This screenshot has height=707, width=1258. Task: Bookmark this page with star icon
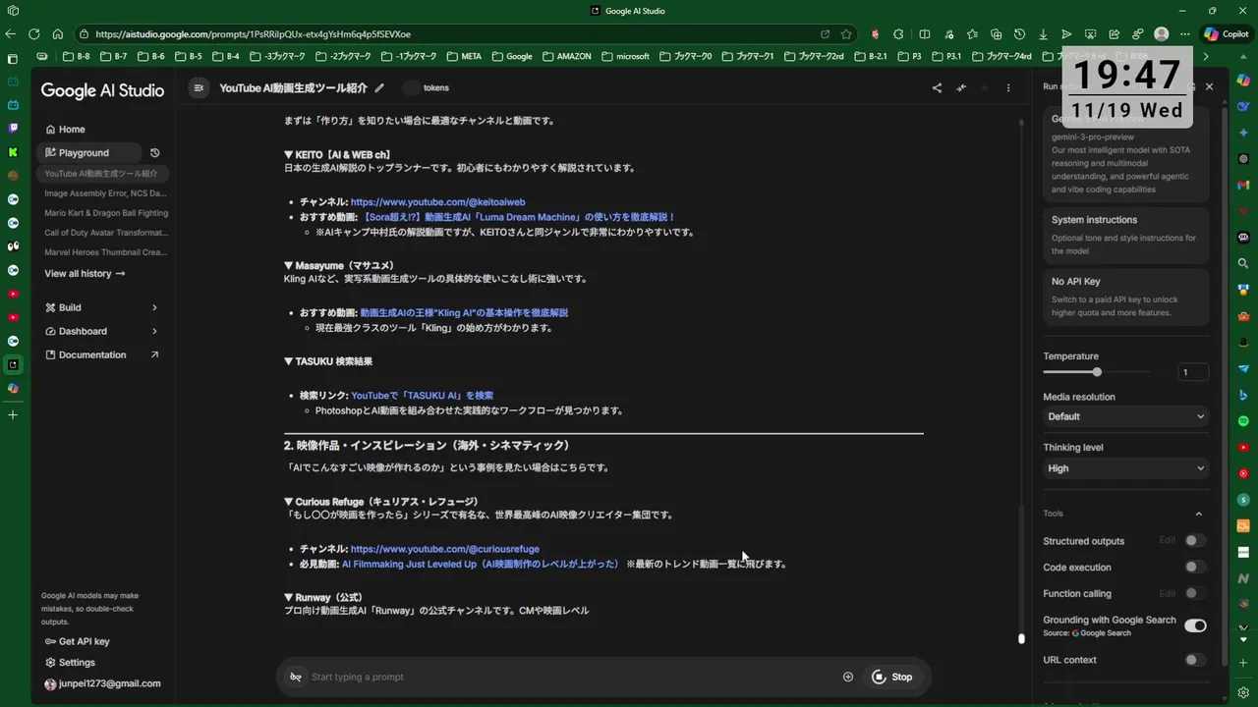coord(846,33)
